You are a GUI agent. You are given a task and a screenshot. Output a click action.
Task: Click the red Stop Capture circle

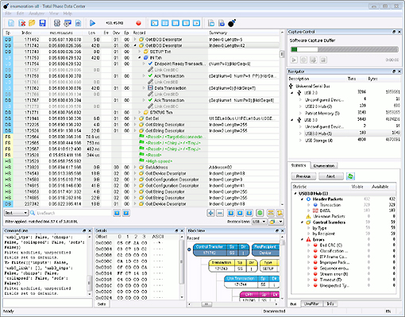click(x=138, y=23)
